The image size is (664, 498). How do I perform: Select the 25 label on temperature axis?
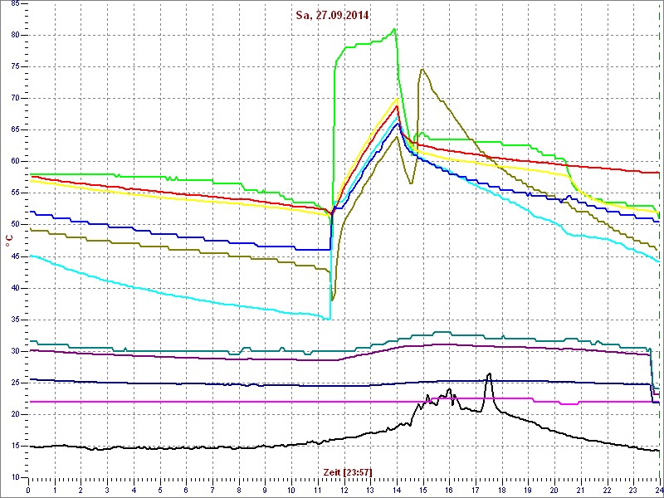[x=14, y=383]
